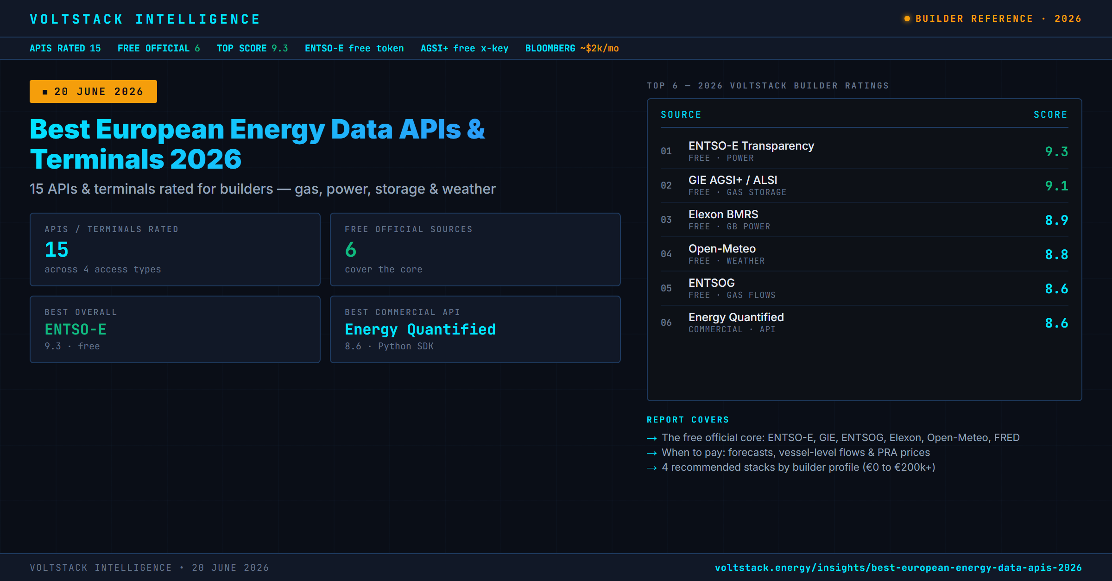1112x581 pixels.
Task: Open the BEST OVERALL ENTSO-E card
Action: (x=175, y=329)
